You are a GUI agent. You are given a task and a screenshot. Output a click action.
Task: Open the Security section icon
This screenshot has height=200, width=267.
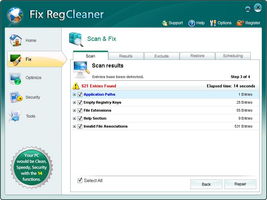coord(15,97)
